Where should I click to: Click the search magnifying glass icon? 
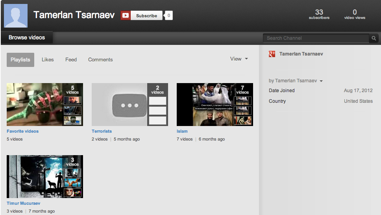[x=374, y=38]
